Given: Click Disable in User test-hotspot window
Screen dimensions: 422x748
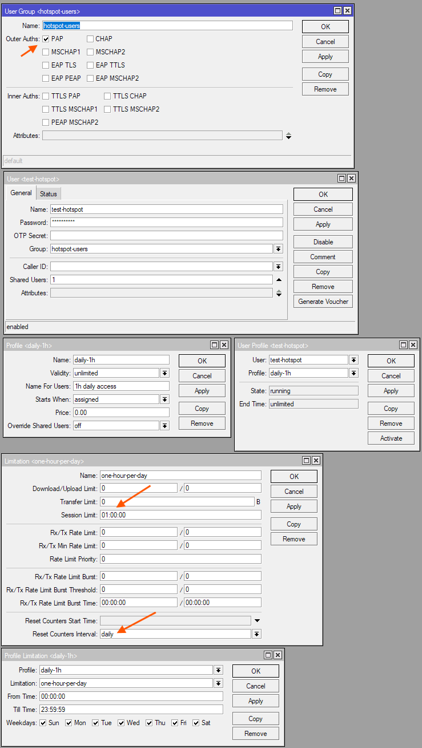Looking at the screenshot, I should click(x=323, y=242).
